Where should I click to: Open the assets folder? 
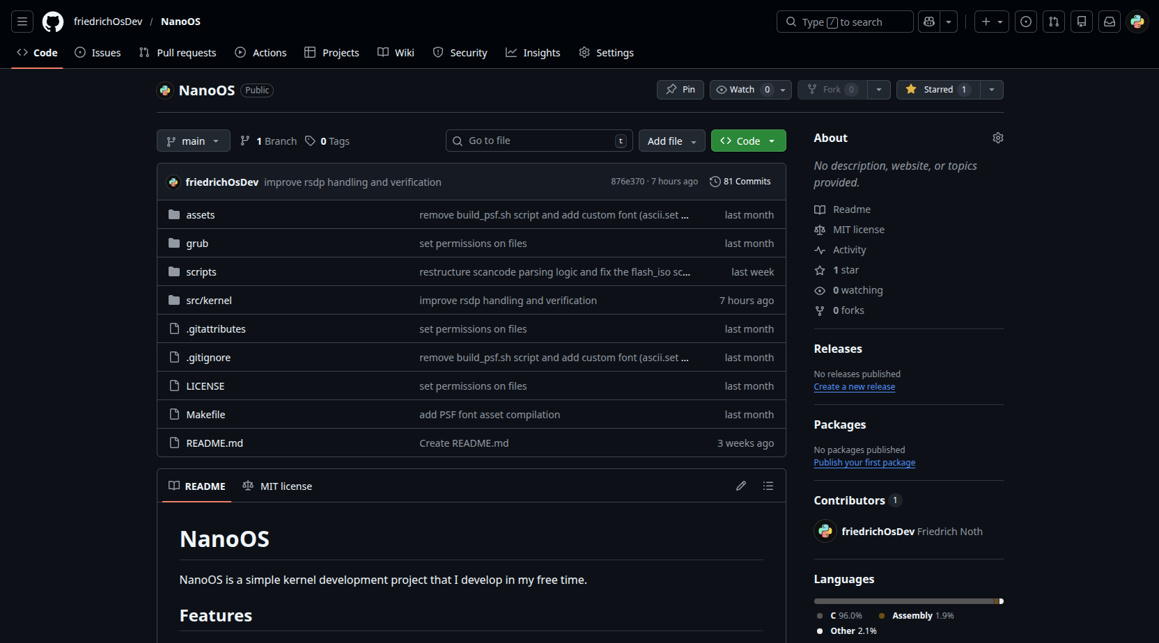[201, 215]
